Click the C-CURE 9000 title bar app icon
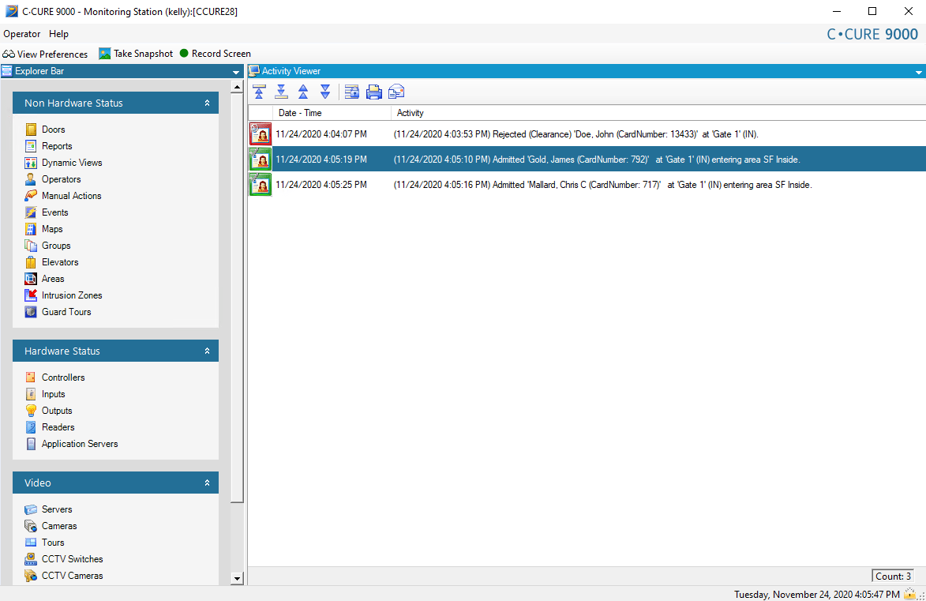The height and width of the screenshot is (601, 926). point(11,11)
